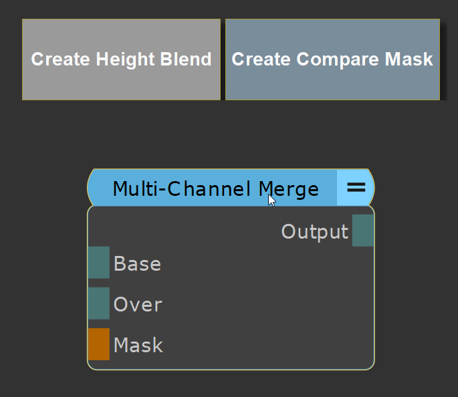Click the Base label text
The width and height of the screenshot is (458, 397).
[x=137, y=263]
